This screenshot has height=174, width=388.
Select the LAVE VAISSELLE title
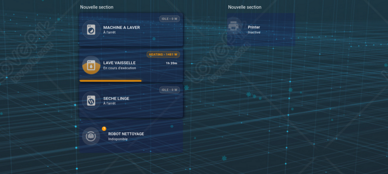point(119,63)
